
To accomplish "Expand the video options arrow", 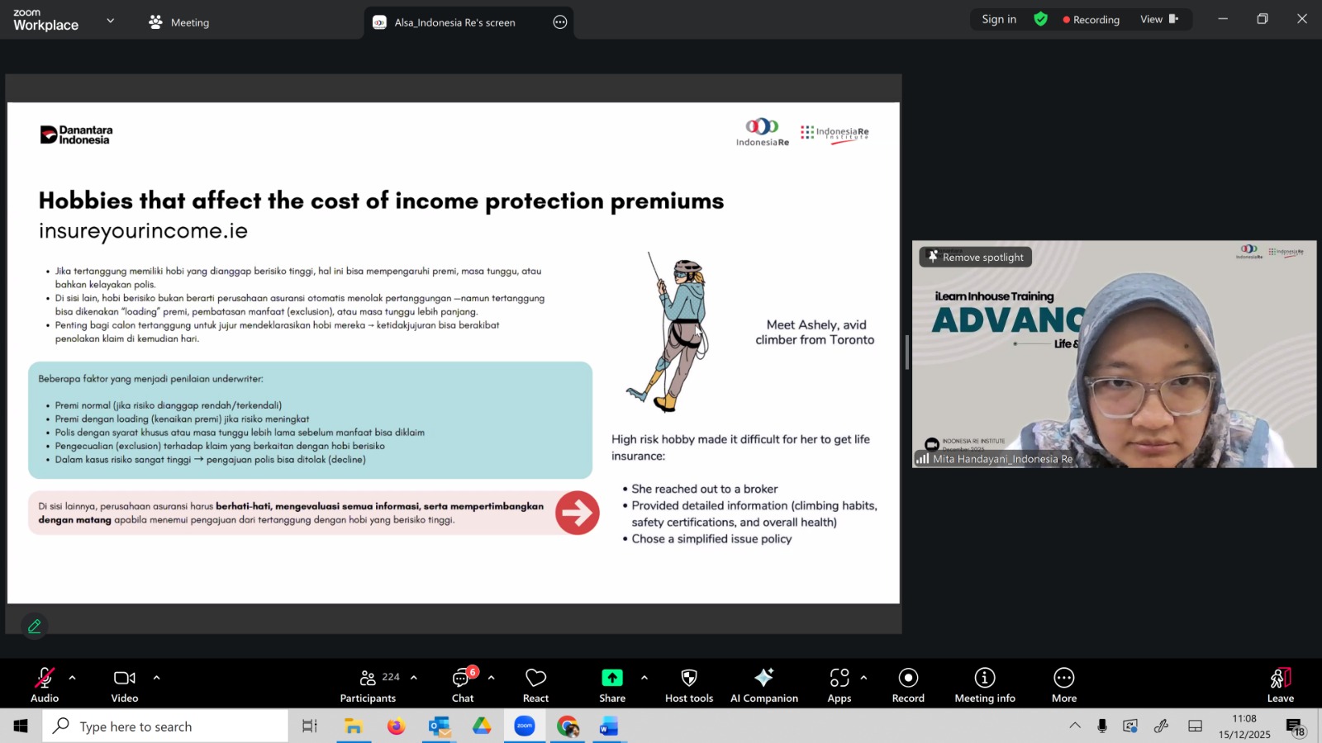I will click(x=156, y=678).
